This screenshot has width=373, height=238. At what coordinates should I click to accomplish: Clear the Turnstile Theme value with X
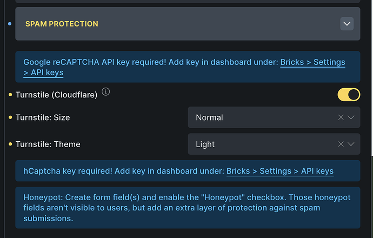click(341, 144)
